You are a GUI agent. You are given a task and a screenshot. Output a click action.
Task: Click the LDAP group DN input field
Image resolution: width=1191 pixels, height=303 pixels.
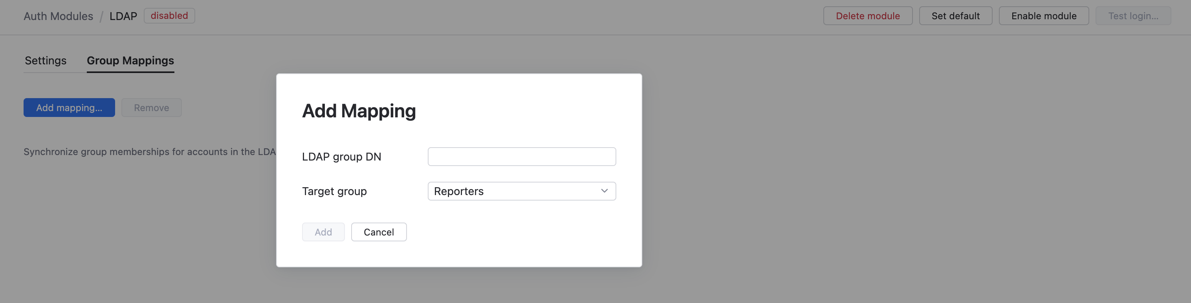tap(521, 157)
